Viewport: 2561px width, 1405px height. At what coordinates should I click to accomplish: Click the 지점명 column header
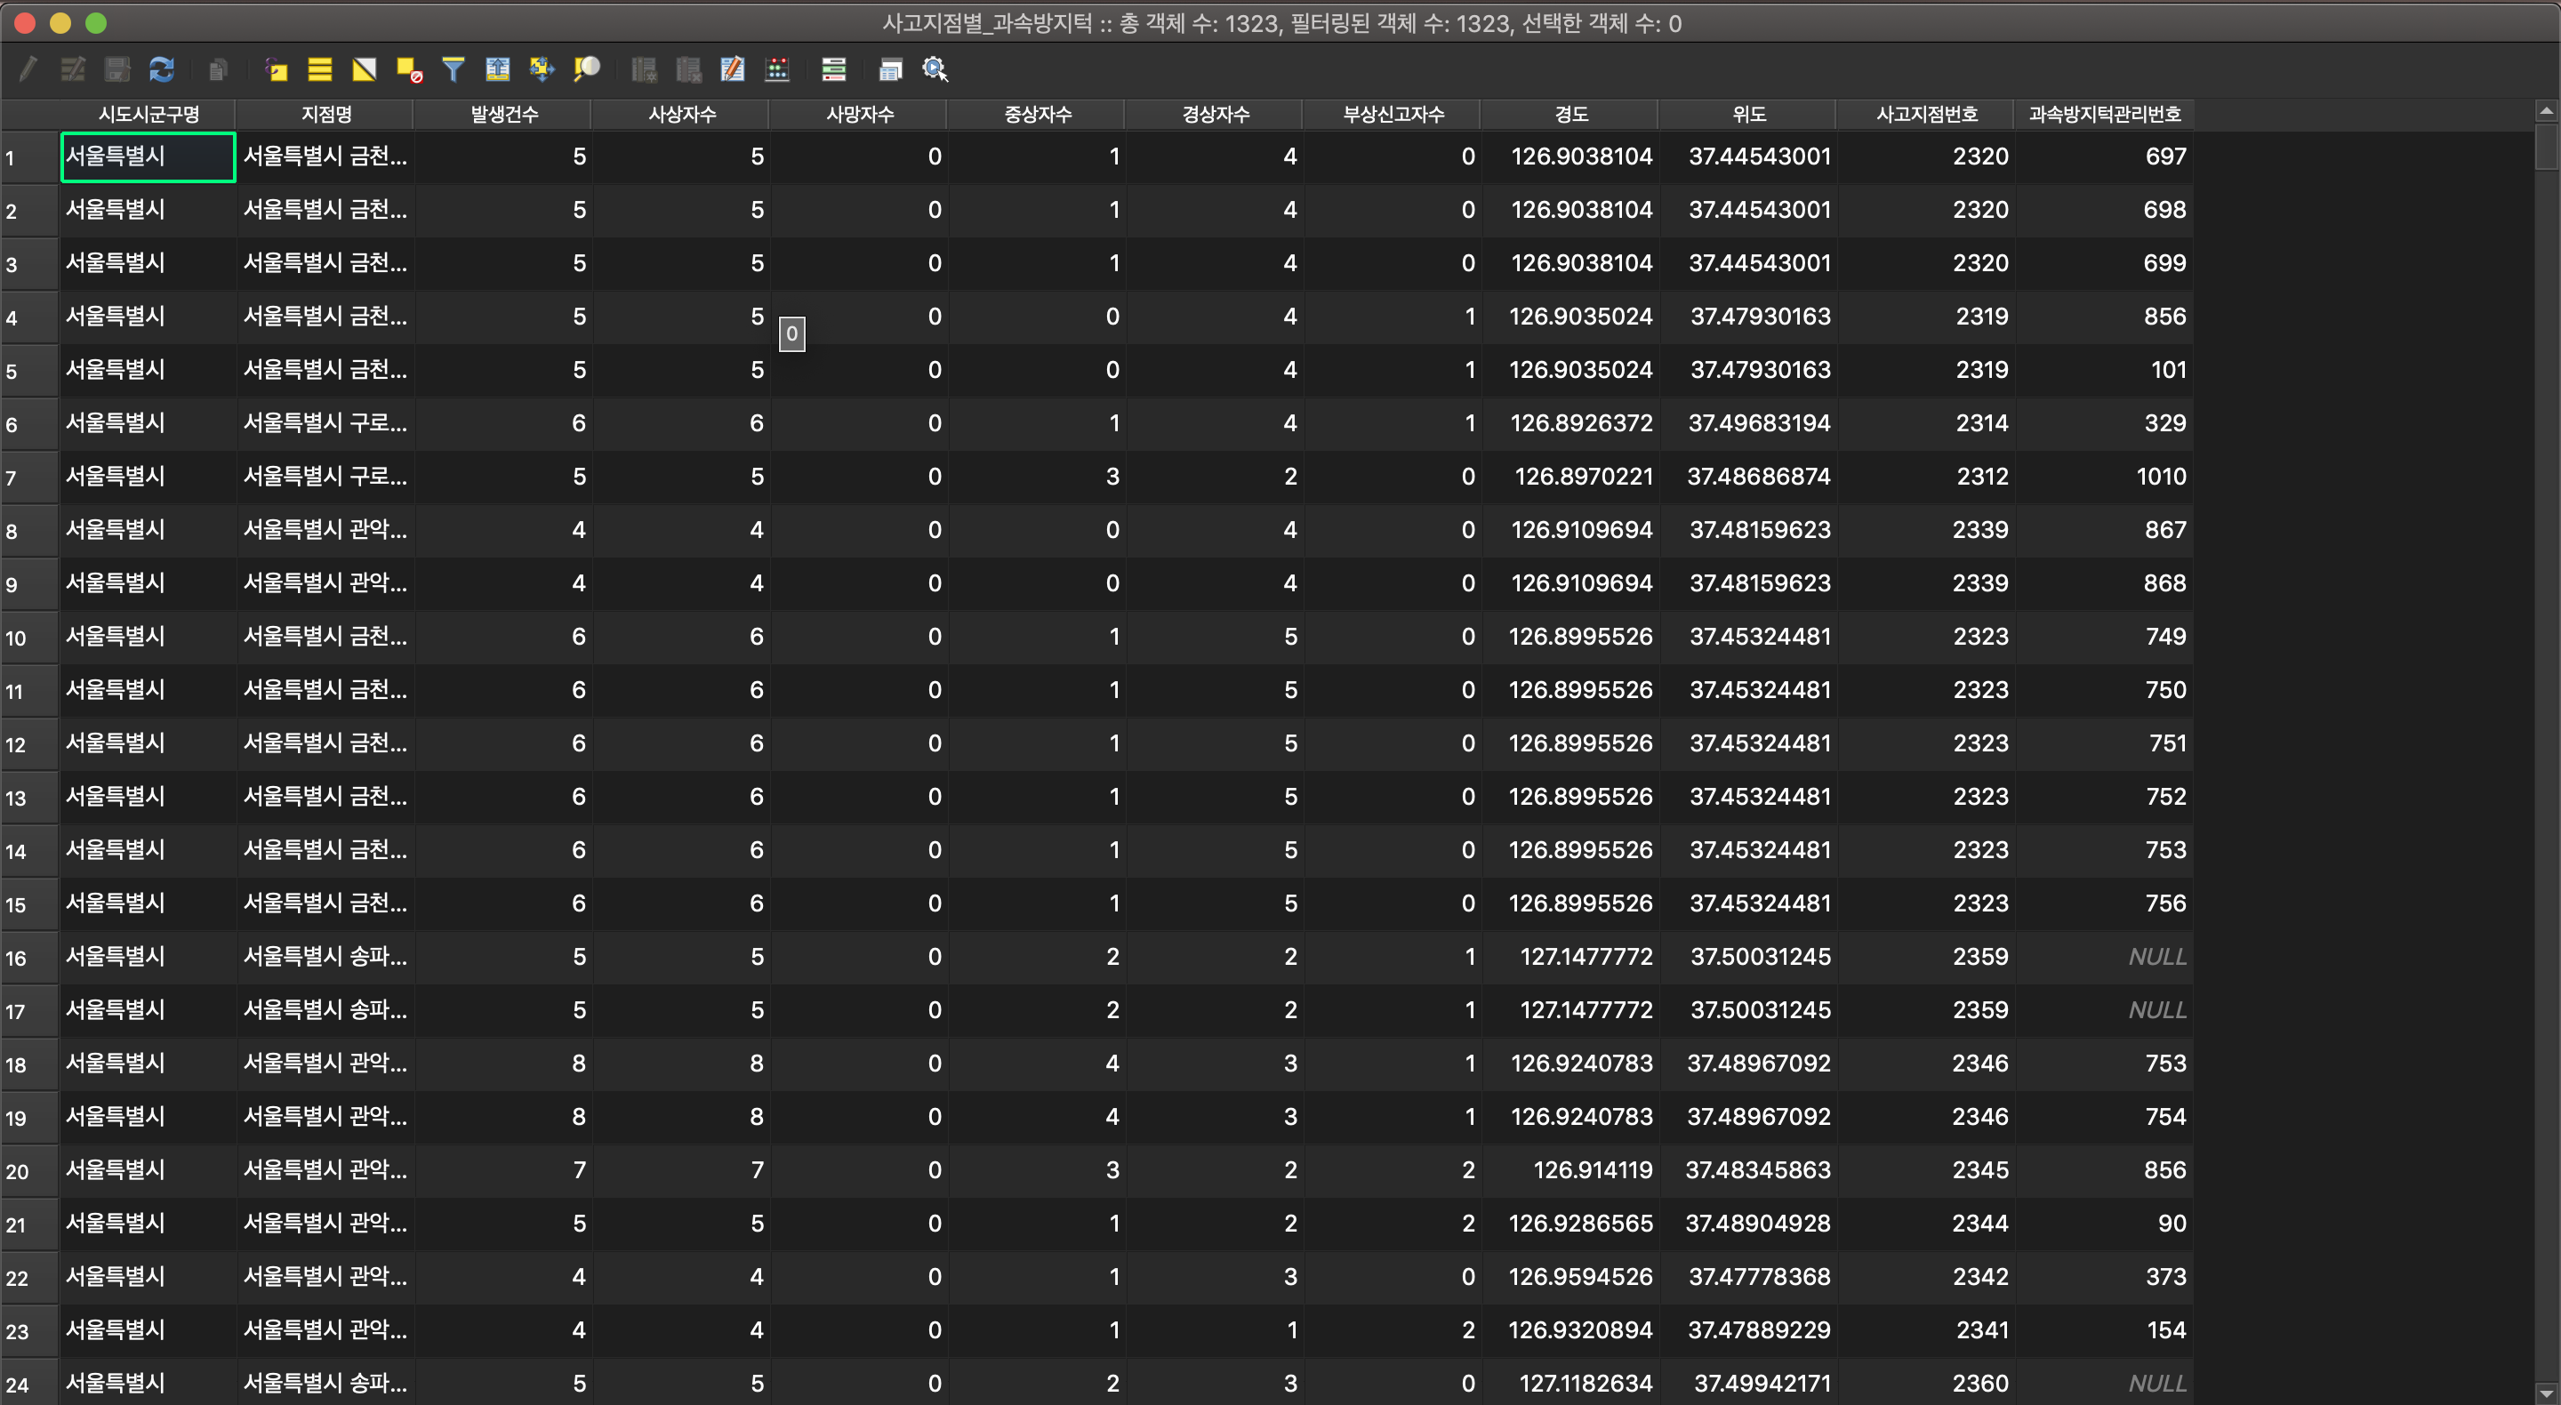click(x=326, y=115)
